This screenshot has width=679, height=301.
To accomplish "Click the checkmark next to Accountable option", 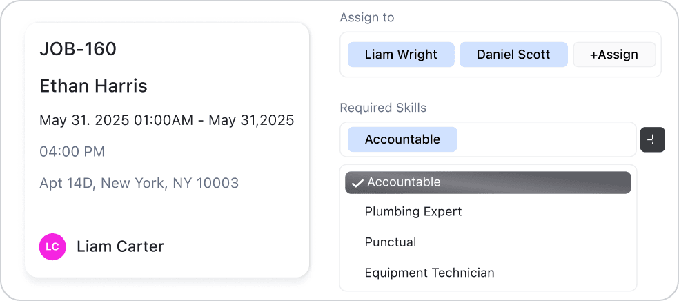I will [x=357, y=183].
